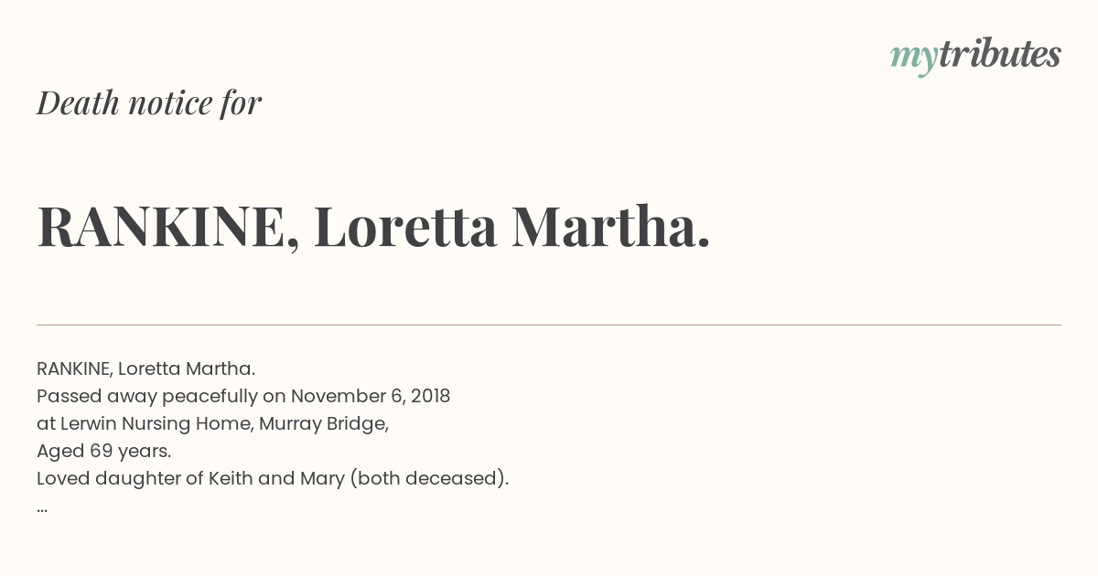Select the "Death notice for" italic label
The image size is (1098, 576).
coord(149,103)
